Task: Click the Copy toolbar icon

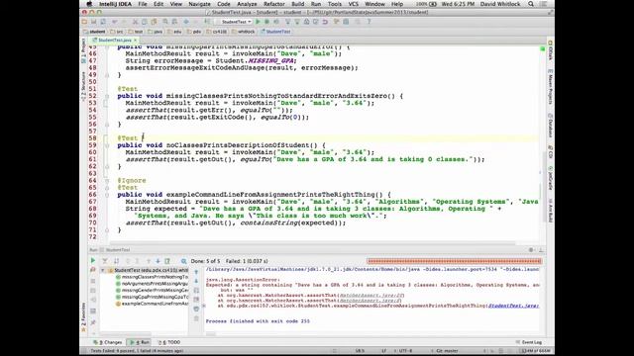Action: click(x=145, y=22)
